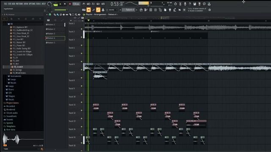Open the EDIT menu

pyautogui.click(x=10, y=4)
